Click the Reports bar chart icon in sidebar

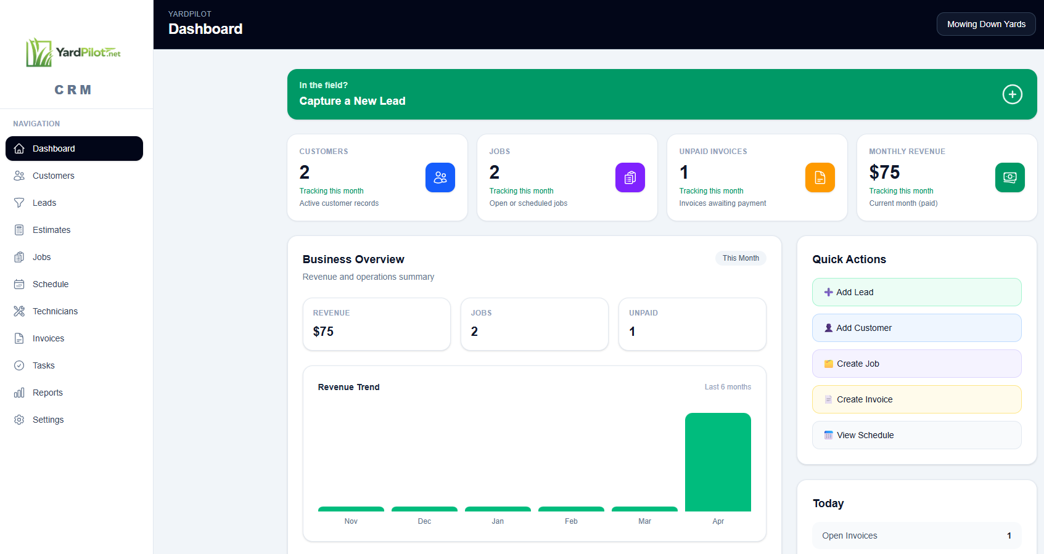click(19, 393)
